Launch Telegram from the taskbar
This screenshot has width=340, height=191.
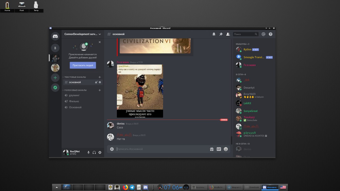coord(132,187)
